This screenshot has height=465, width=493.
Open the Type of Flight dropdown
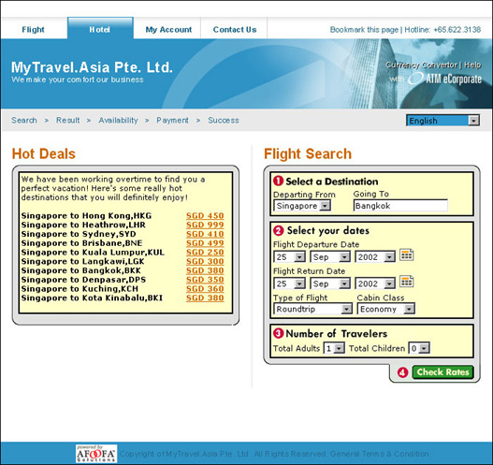[x=313, y=309]
